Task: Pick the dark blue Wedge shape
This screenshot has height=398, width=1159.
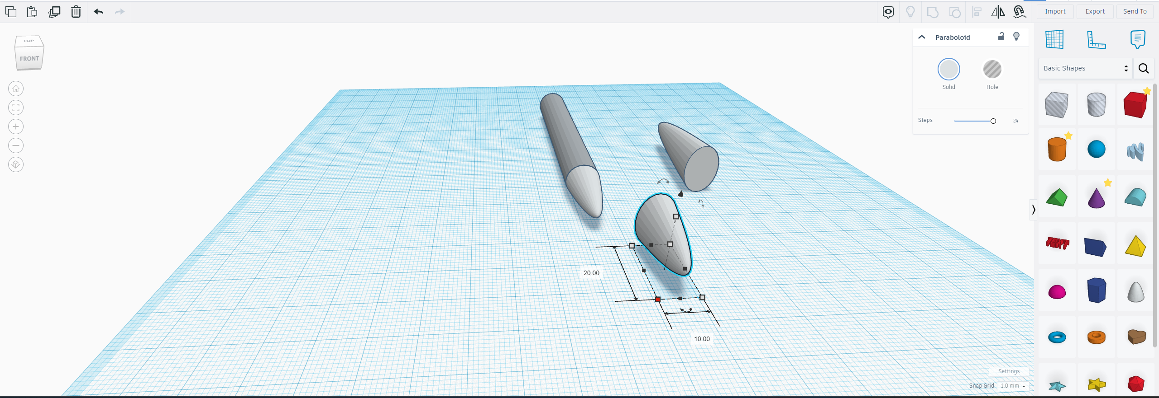Action: pos(1096,247)
